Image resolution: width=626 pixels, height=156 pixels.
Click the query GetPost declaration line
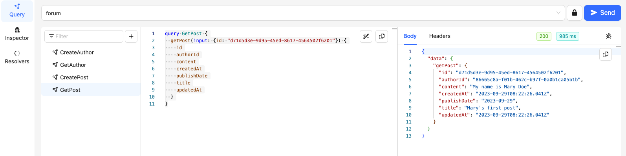click(186, 34)
